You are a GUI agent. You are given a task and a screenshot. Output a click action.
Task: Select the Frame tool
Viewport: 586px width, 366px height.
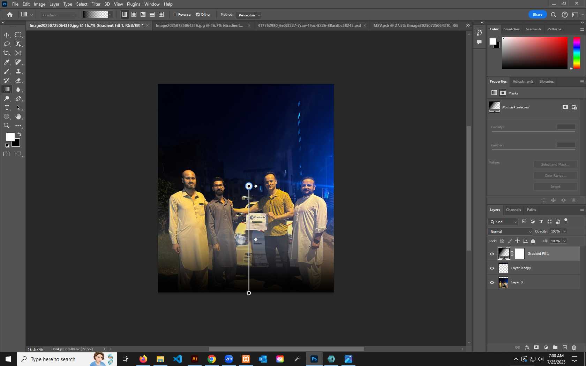tap(18, 53)
